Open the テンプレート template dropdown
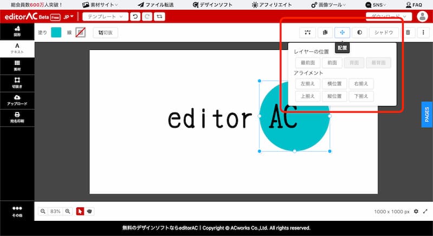433x236 pixels. 105,17
